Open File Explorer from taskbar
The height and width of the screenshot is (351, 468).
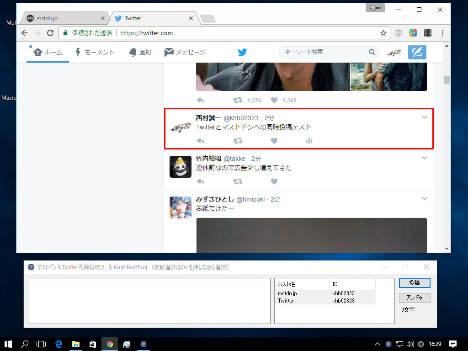tap(76, 344)
